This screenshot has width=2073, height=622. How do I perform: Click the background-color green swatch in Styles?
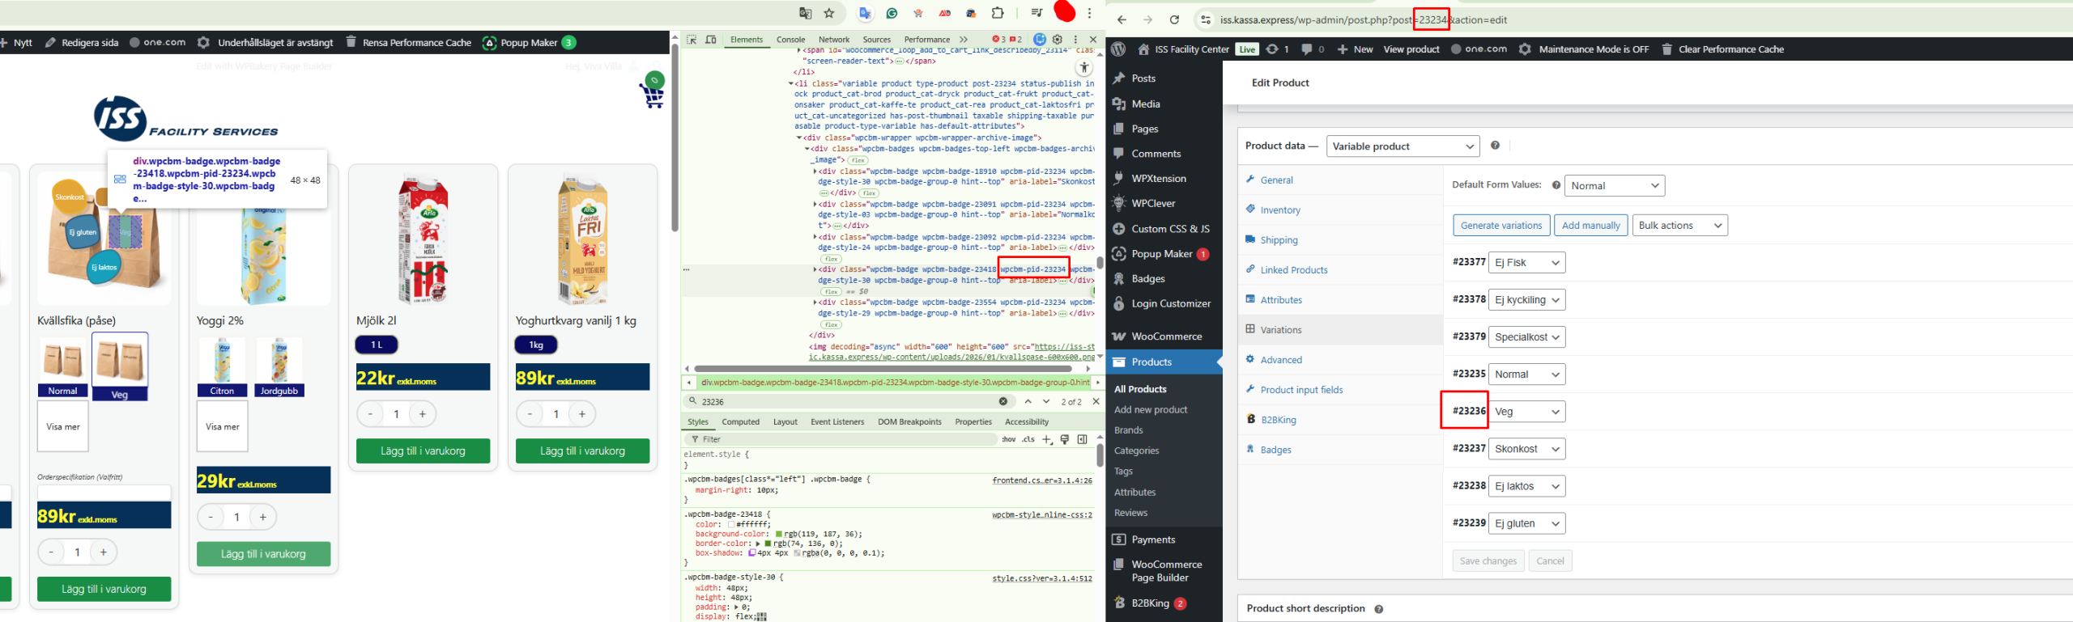point(779,534)
